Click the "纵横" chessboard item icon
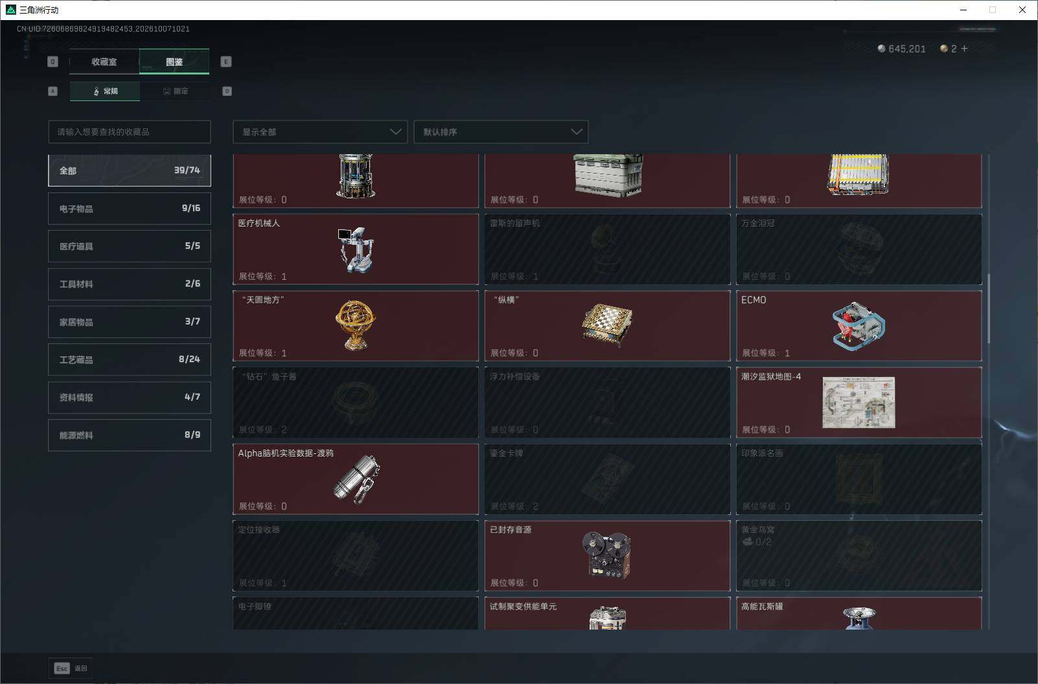 (x=607, y=325)
